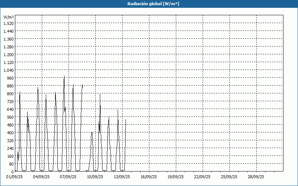Select the 960 y-axis value
Screen dimensions: 298x186
coord(10,78)
